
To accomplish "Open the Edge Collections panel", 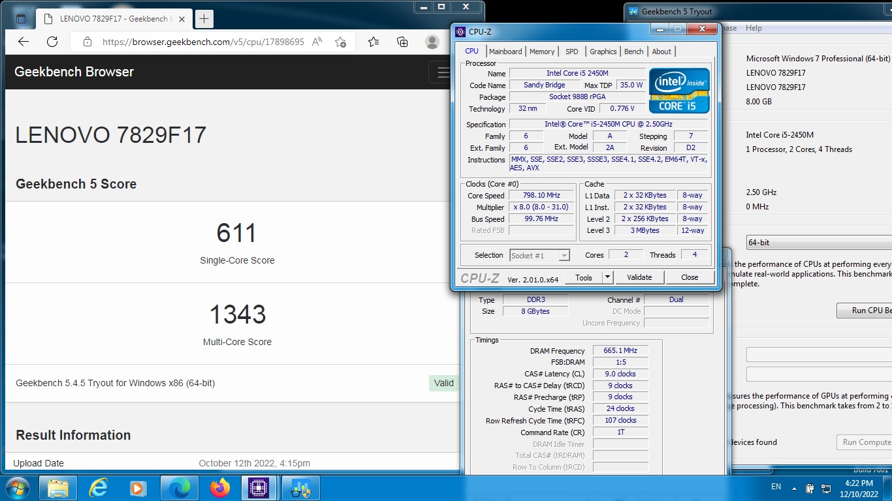I will tap(402, 42).
